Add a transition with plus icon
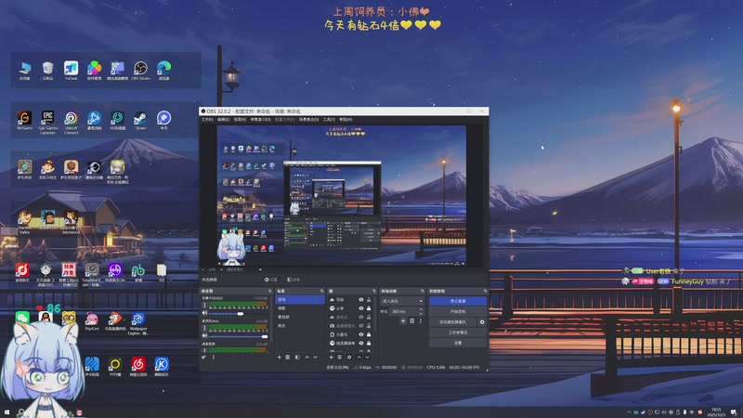743x418 pixels. [x=403, y=320]
